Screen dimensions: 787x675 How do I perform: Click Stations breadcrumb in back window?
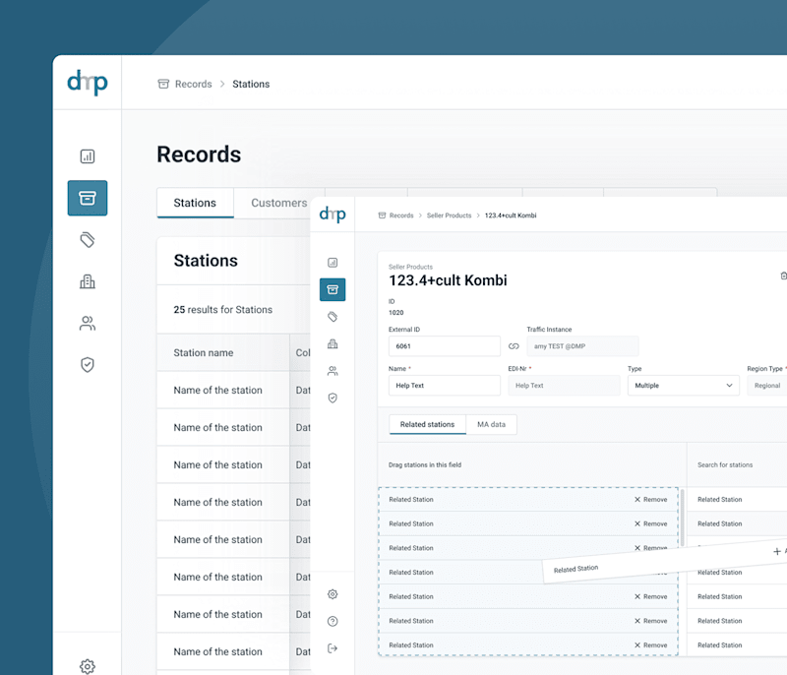(x=251, y=84)
